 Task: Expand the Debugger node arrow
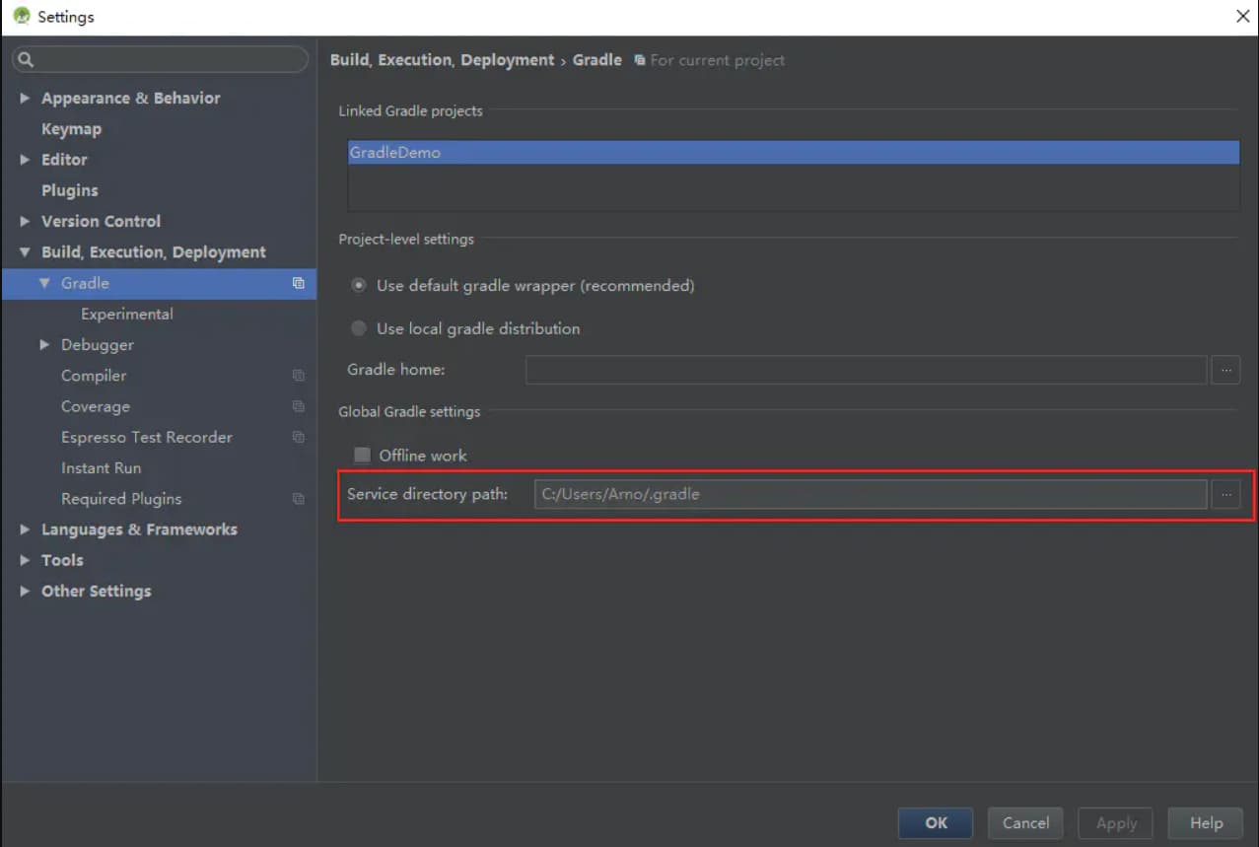44,344
